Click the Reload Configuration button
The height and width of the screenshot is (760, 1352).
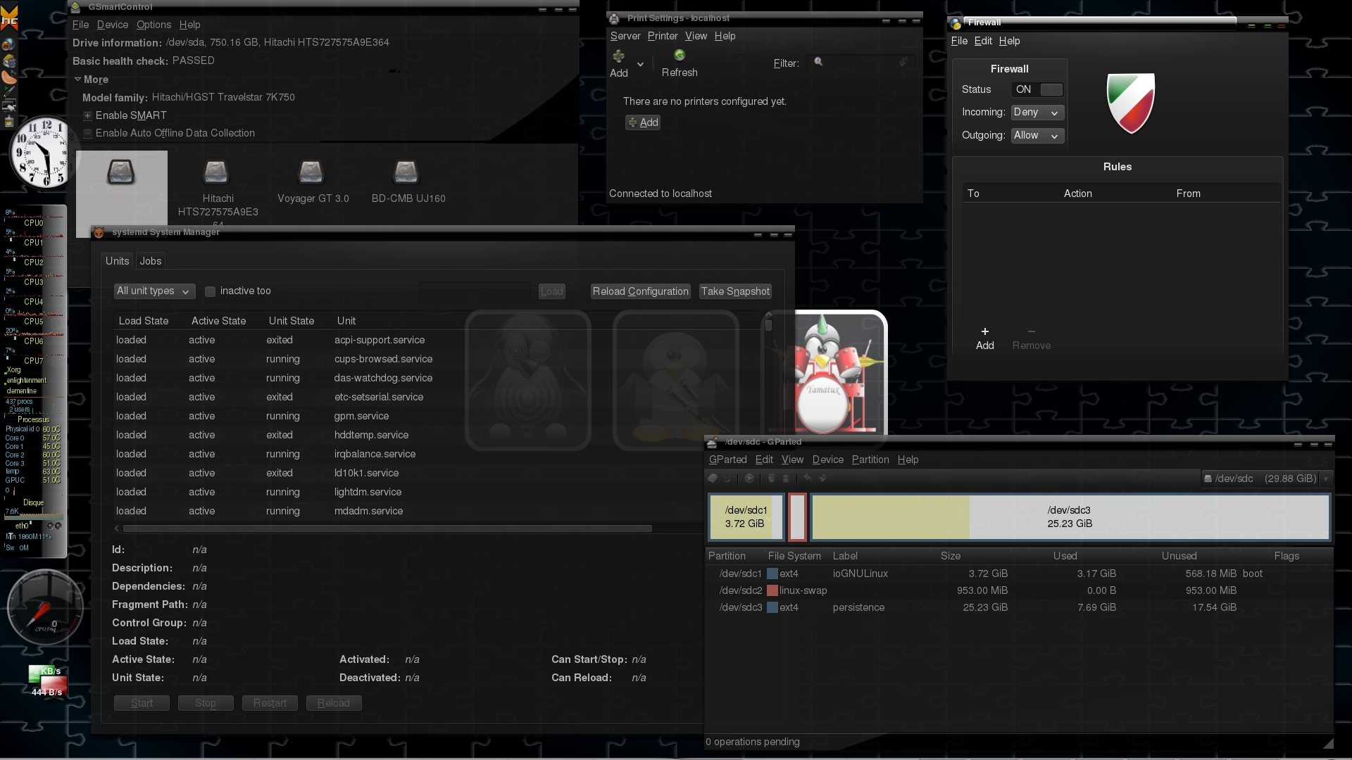(640, 291)
